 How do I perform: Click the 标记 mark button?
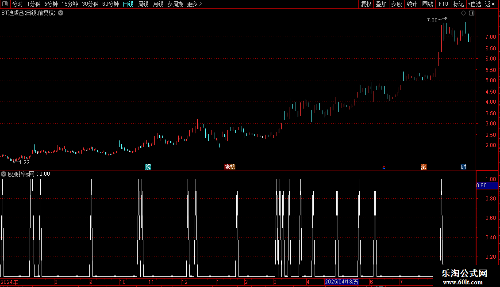(x=458, y=4)
